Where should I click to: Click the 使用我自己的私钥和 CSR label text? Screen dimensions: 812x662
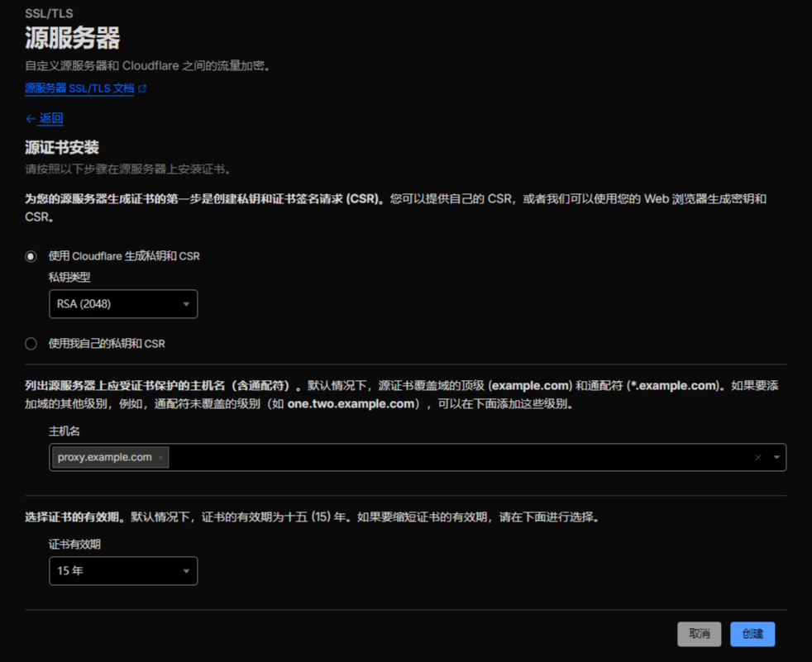point(107,344)
